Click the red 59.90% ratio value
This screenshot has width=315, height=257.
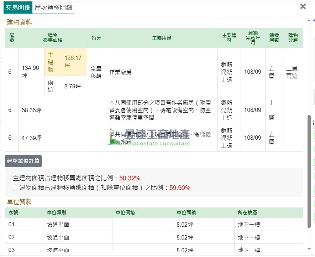180,188
